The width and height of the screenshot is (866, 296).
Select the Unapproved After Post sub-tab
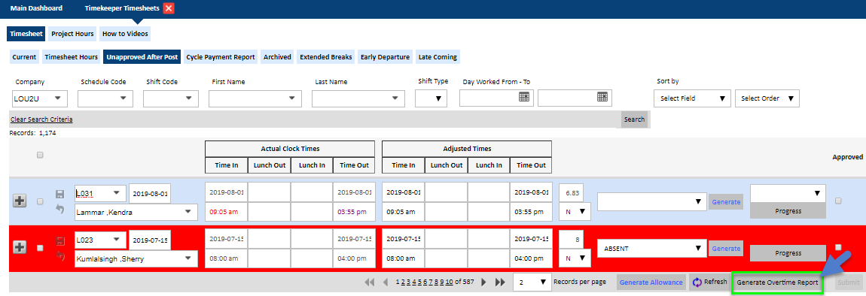142,57
